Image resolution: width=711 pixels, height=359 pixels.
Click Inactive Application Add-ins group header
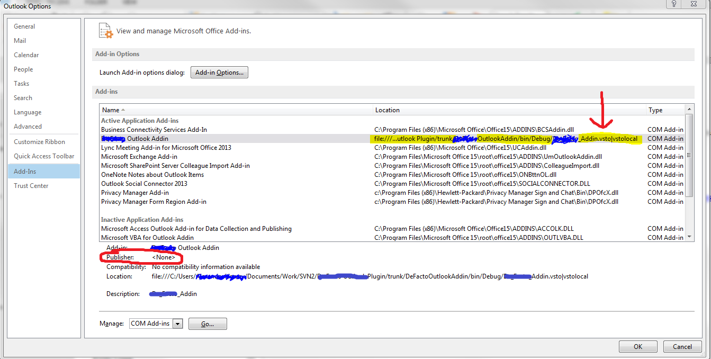(x=142, y=220)
